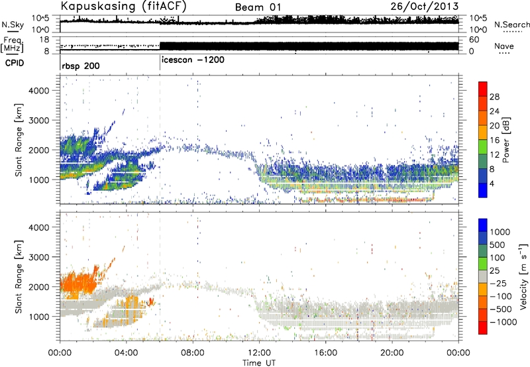530x367 pixels.
Task: Click the '12:00' time axis tick label
Action: point(259,353)
